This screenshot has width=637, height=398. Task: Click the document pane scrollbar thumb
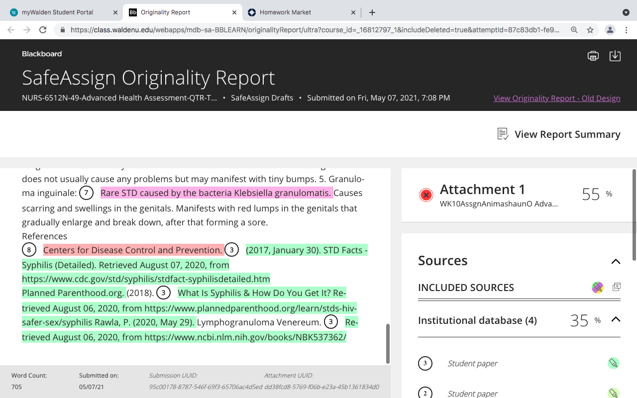click(x=388, y=343)
